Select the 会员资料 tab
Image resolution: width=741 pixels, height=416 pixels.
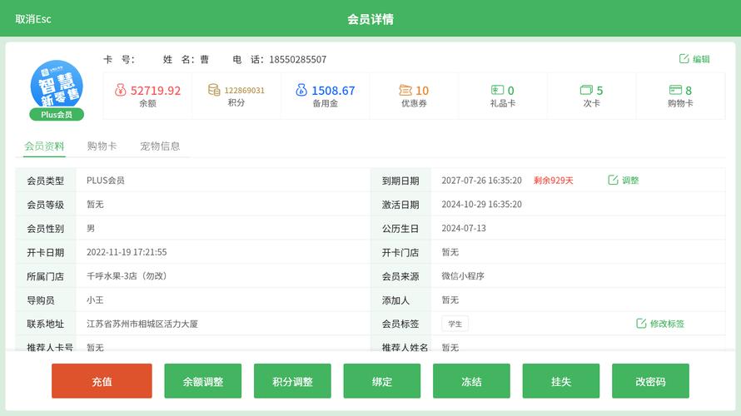tap(44, 146)
